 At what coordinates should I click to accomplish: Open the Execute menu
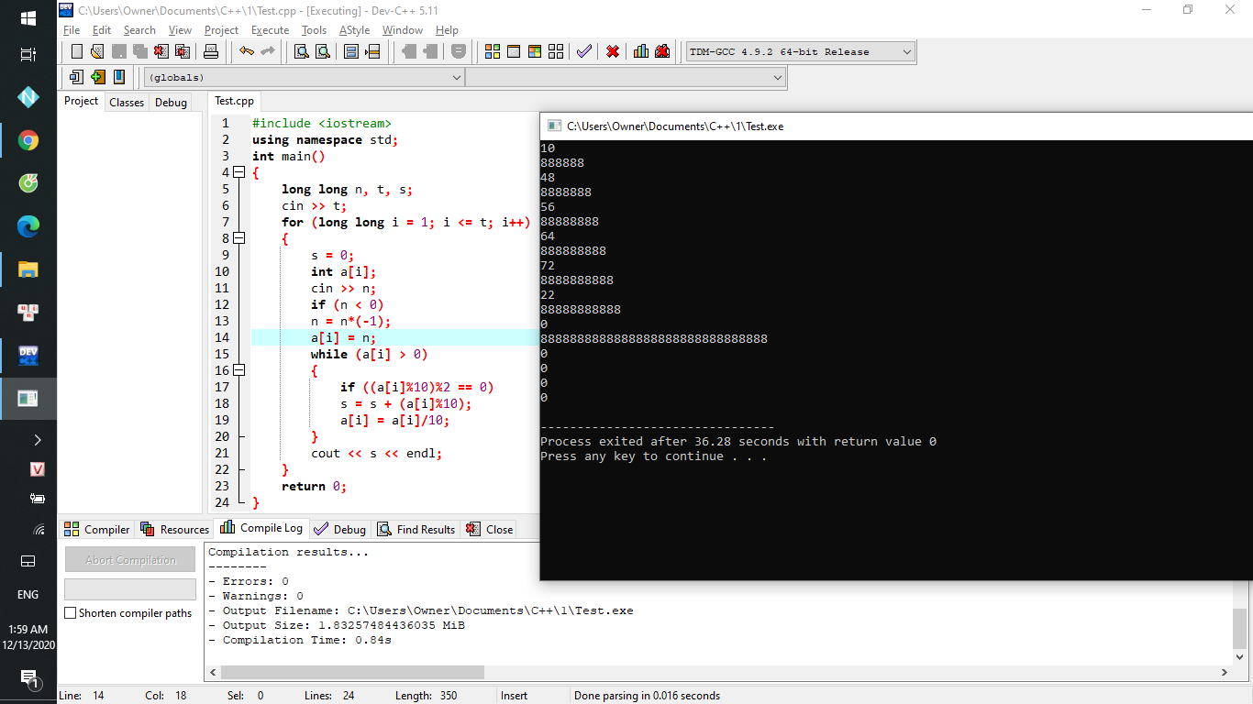[270, 30]
